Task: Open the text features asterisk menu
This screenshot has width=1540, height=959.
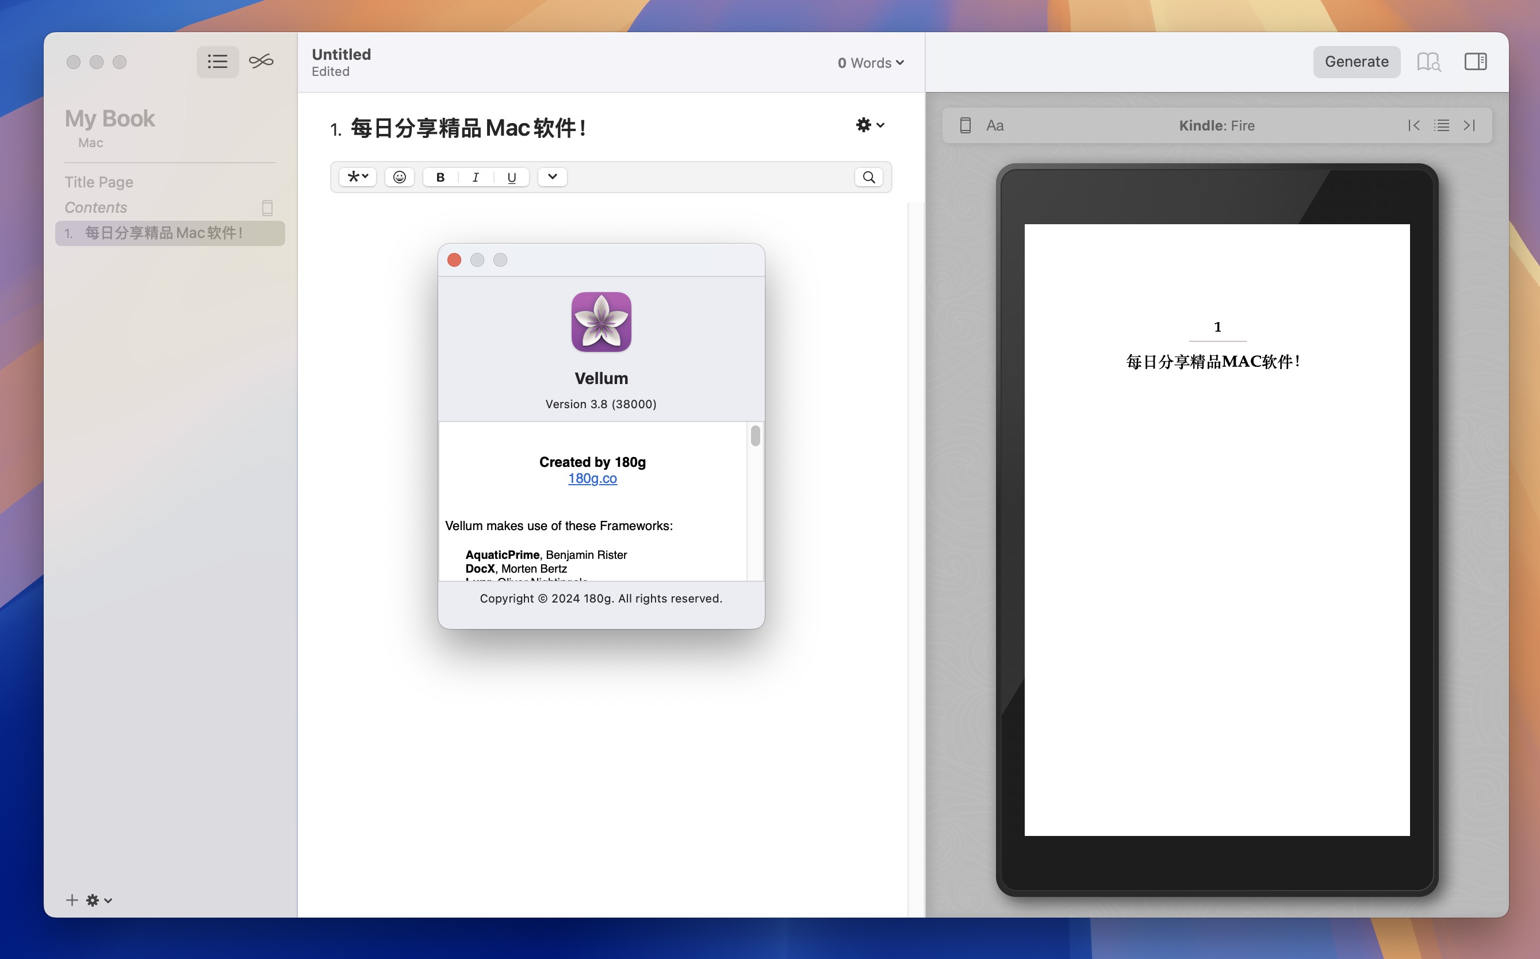Action: [x=358, y=177]
